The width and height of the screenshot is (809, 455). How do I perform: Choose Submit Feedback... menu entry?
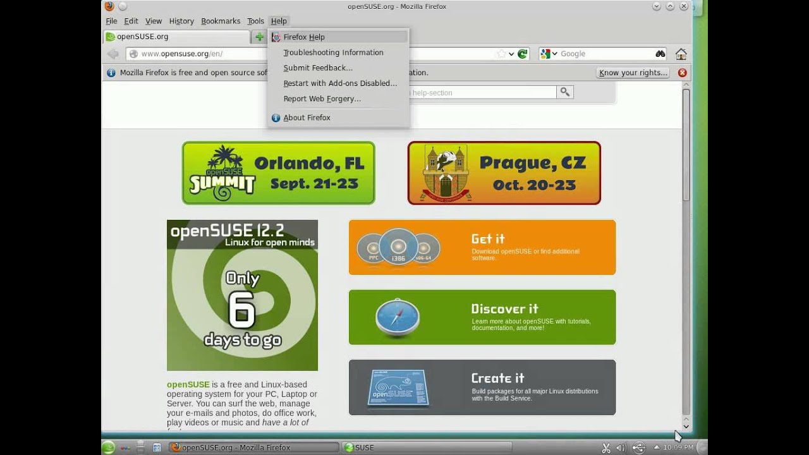pyautogui.click(x=338, y=68)
